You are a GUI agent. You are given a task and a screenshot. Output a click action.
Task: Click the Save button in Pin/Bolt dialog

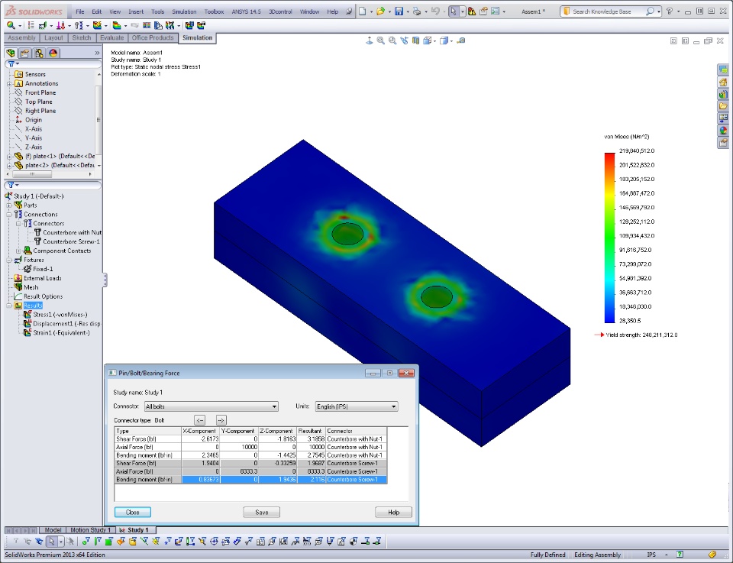point(262,513)
